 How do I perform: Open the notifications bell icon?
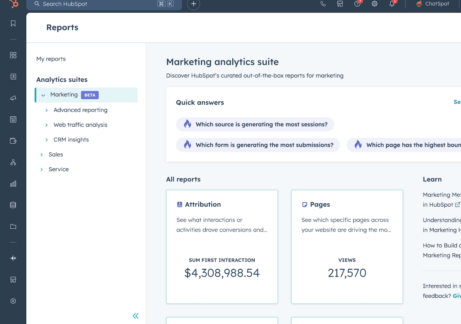tap(392, 4)
